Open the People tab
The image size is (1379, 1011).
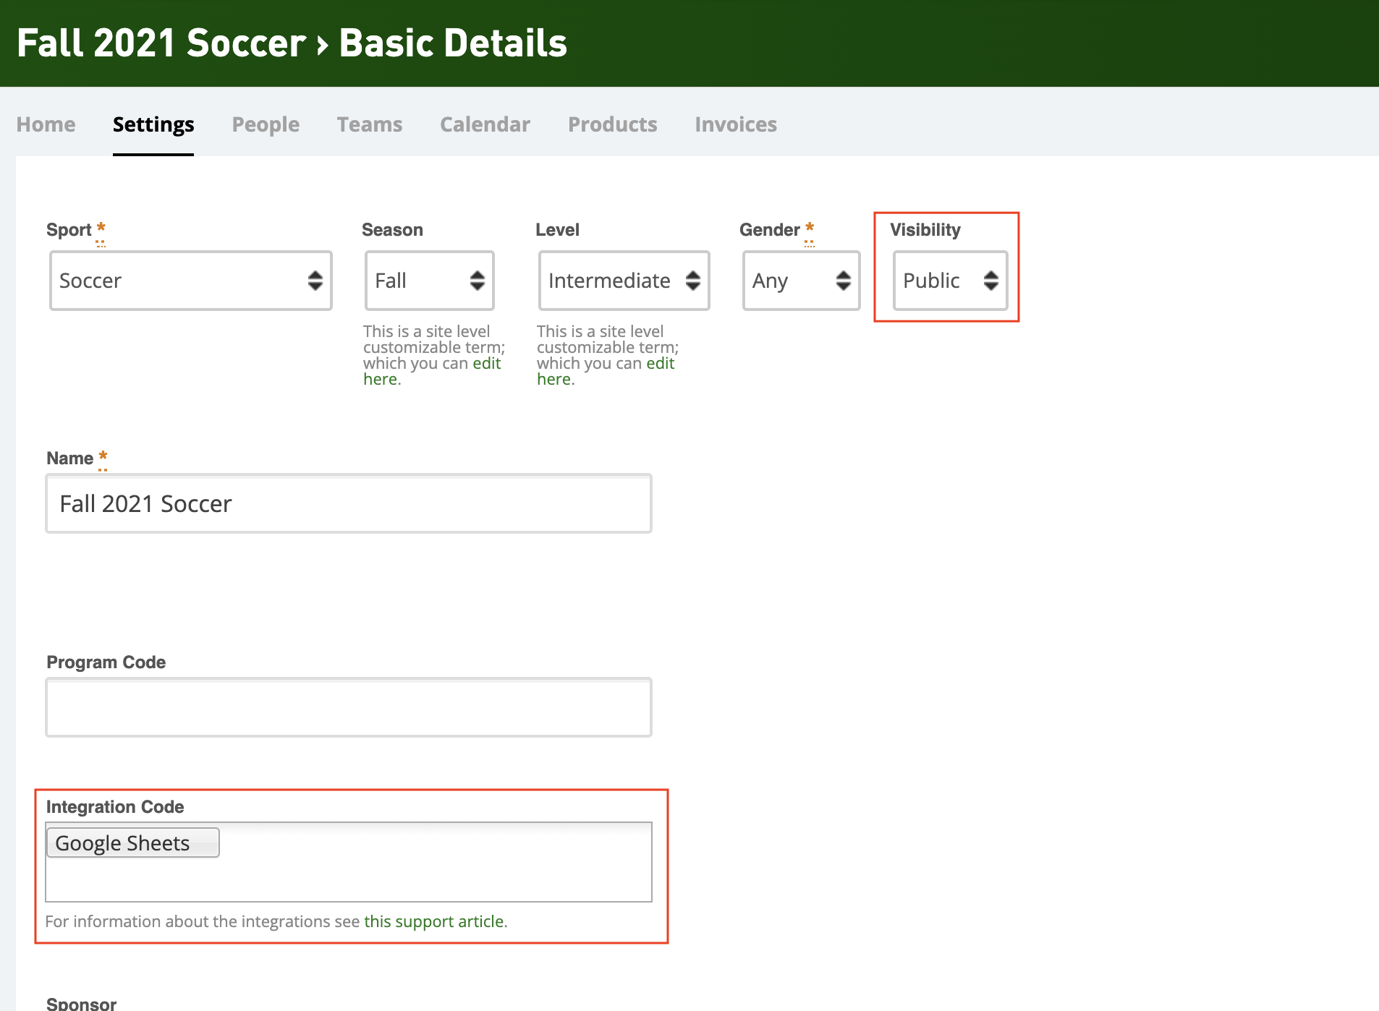[x=266, y=124]
